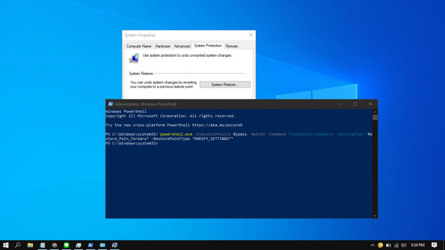The image size is (445, 250).
Task: Check the battery status tray icon
Action: point(388,245)
